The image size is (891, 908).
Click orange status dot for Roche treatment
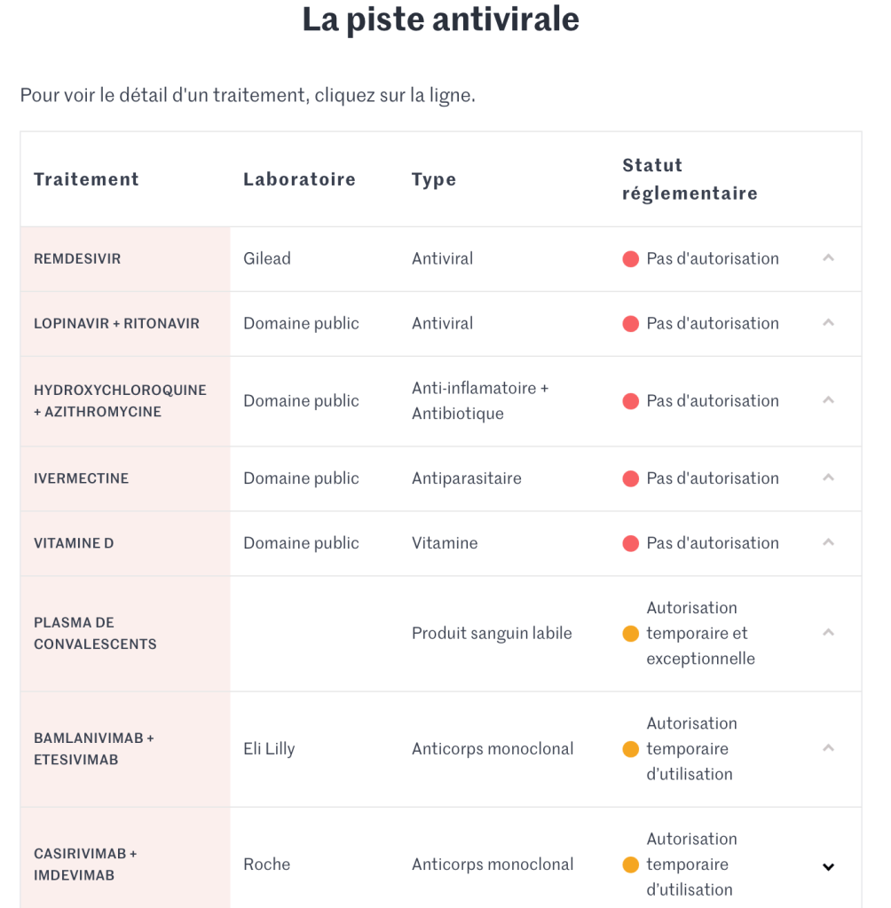[x=631, y=865]
